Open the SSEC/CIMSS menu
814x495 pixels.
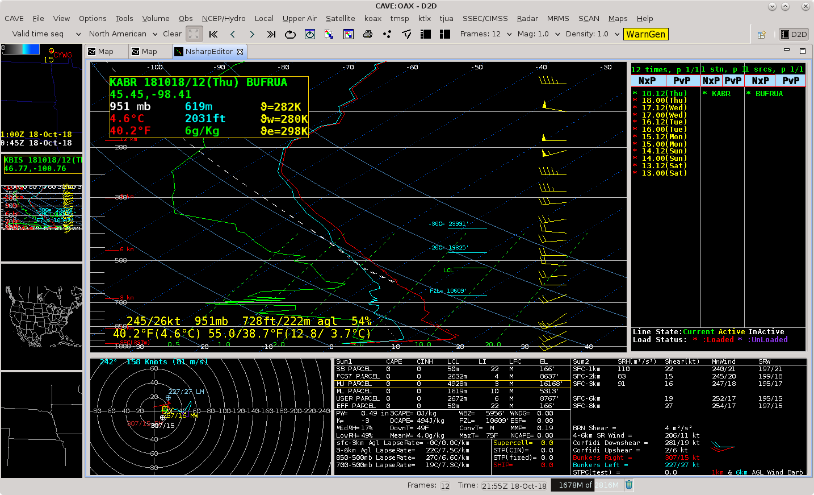coord(485,18)
